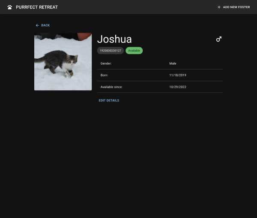
Task: Click the green Available status chip
Action: pyautogui.click(x=134, y=51)
